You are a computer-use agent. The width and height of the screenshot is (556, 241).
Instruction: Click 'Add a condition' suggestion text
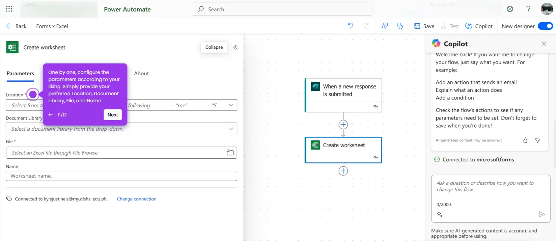coord(455,98)
